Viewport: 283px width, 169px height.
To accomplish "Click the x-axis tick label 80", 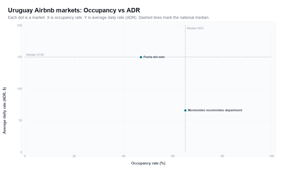I will point(222,156).
